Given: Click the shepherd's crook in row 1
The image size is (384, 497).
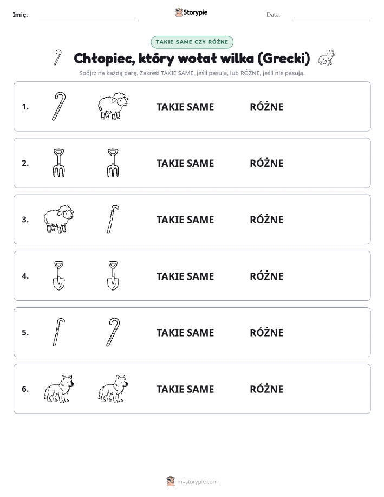Looking at the screenshot, I should (x=58, y=106).
